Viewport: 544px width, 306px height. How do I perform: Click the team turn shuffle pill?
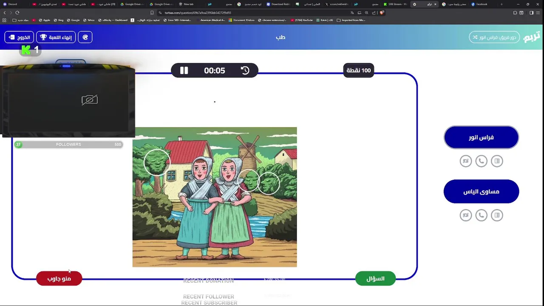coord(494,37)
